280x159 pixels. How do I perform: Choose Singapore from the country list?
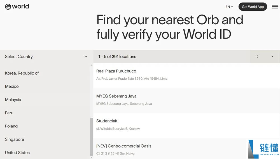pos(15,139)
